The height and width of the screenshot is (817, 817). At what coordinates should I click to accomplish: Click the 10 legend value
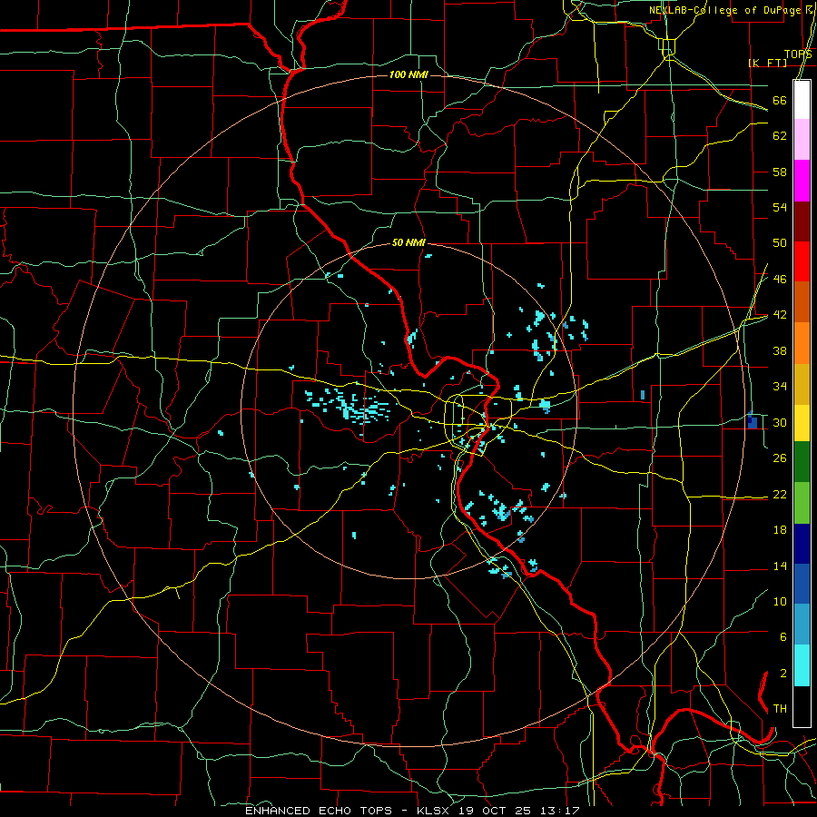[780, 601]
